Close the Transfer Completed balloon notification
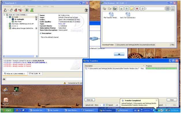Viewport: 181px width, 113px height. tap(157, 100)
